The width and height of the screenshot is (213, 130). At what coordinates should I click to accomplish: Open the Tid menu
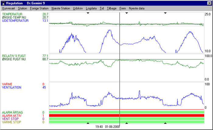click(102, 9)
